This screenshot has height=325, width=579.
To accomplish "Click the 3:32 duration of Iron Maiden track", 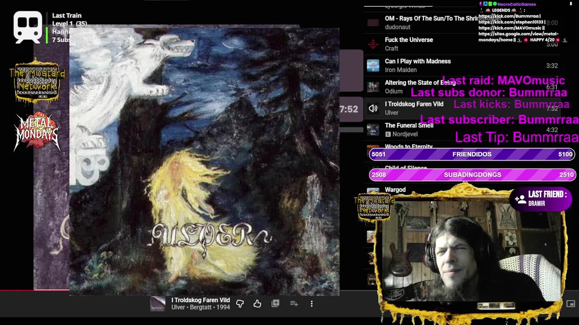I will pyautogui.click(x=552, y=65).
